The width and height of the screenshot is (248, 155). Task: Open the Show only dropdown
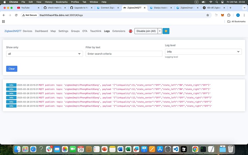coord(45,54)
